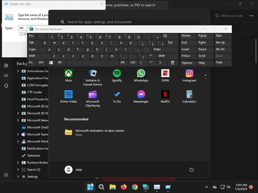Expand the Microsoft (R) Di process group
The height and width of the screenshot is (193, 258).
click(x=18, y=113)
